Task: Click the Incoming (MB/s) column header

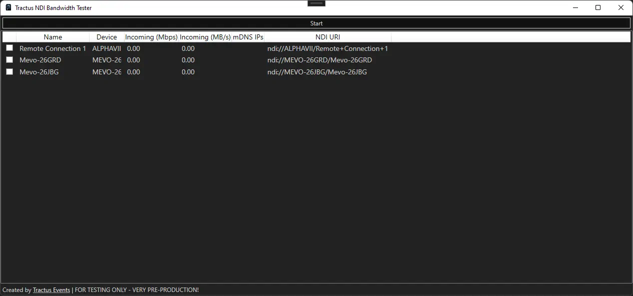Action: 205,37
